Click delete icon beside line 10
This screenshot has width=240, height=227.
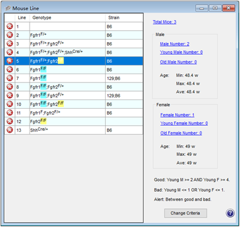(9, 104)
